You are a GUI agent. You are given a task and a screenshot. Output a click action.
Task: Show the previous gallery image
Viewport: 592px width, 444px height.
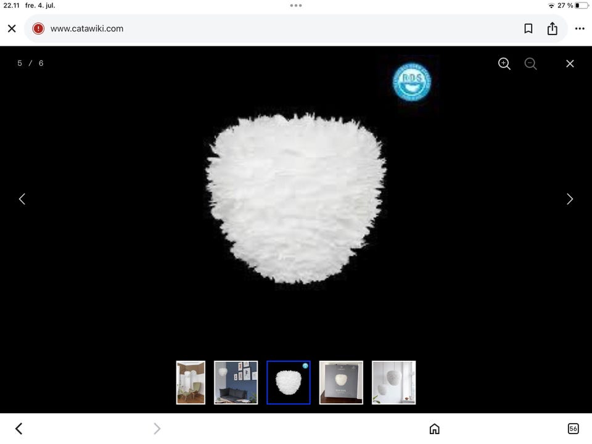tap(22, 199)
